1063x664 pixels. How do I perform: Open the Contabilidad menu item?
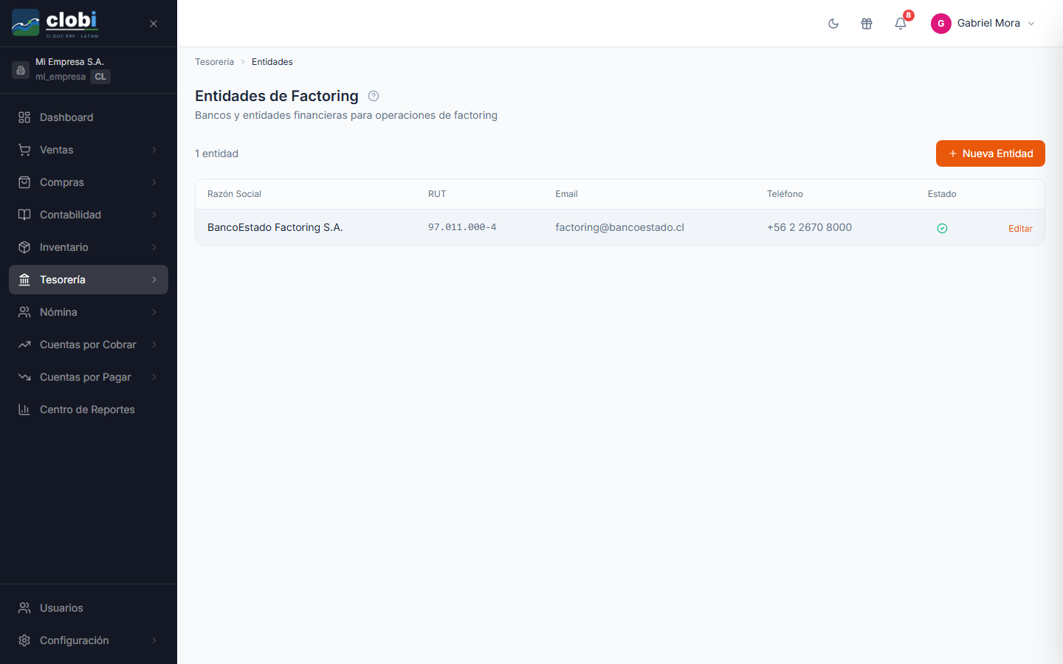tap(89, 215)
